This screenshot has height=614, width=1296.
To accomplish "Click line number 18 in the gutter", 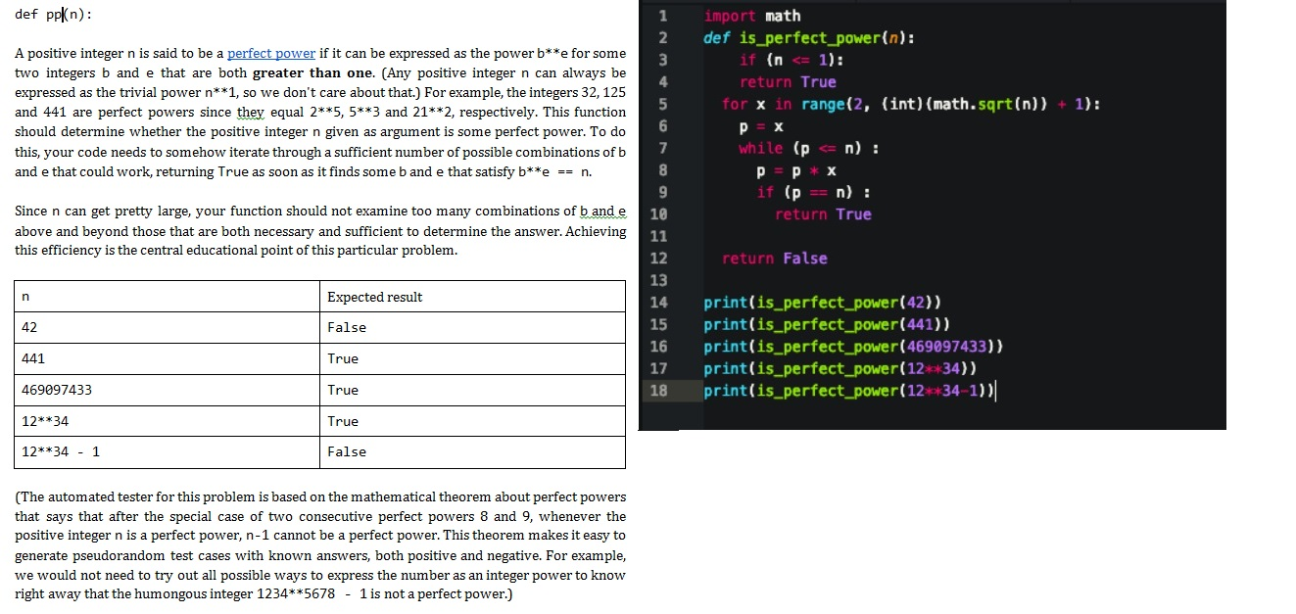I will tap(660, 391).
